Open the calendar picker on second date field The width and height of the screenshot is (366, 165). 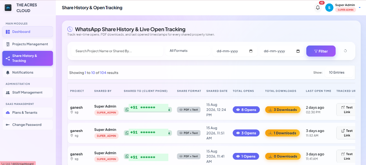(298, 51)
